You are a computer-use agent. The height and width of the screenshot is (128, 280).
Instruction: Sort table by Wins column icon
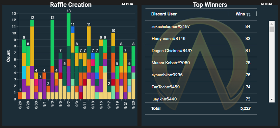click(248, 14)
